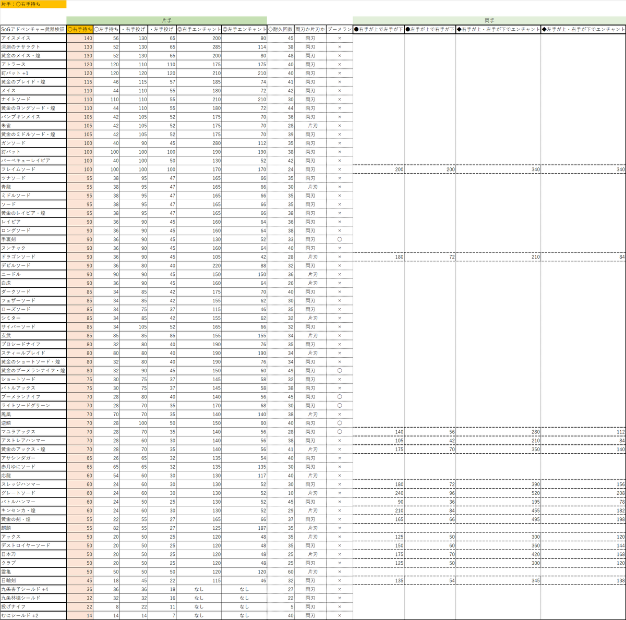Viewport: 626px width, 620px height.
Task: Select the '◆左手が上・右手が下でエンチャント' header
Action: (x=583, y=29)
